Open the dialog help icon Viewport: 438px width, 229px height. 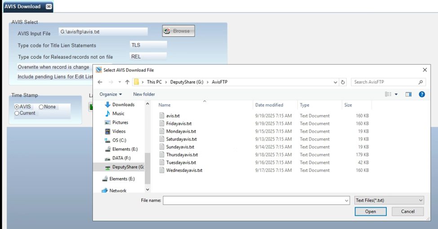tap(422, 94)
